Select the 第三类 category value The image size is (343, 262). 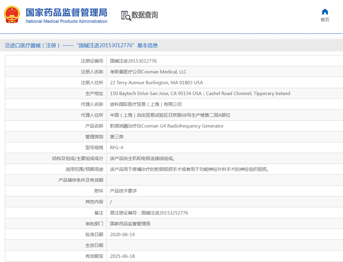[117, 137]
